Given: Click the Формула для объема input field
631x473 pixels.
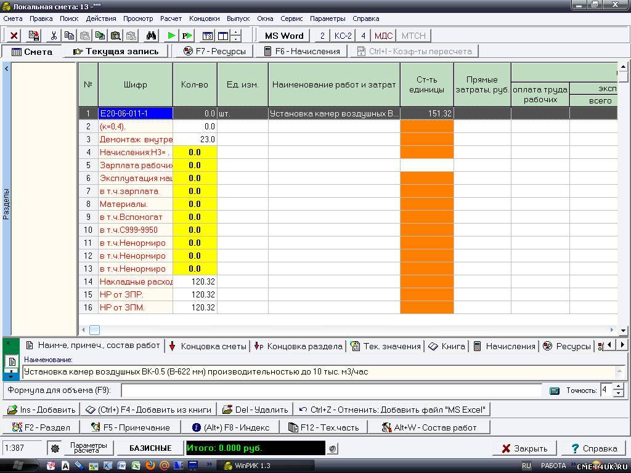Looking at the screenshot, I should tap(332, 390).
